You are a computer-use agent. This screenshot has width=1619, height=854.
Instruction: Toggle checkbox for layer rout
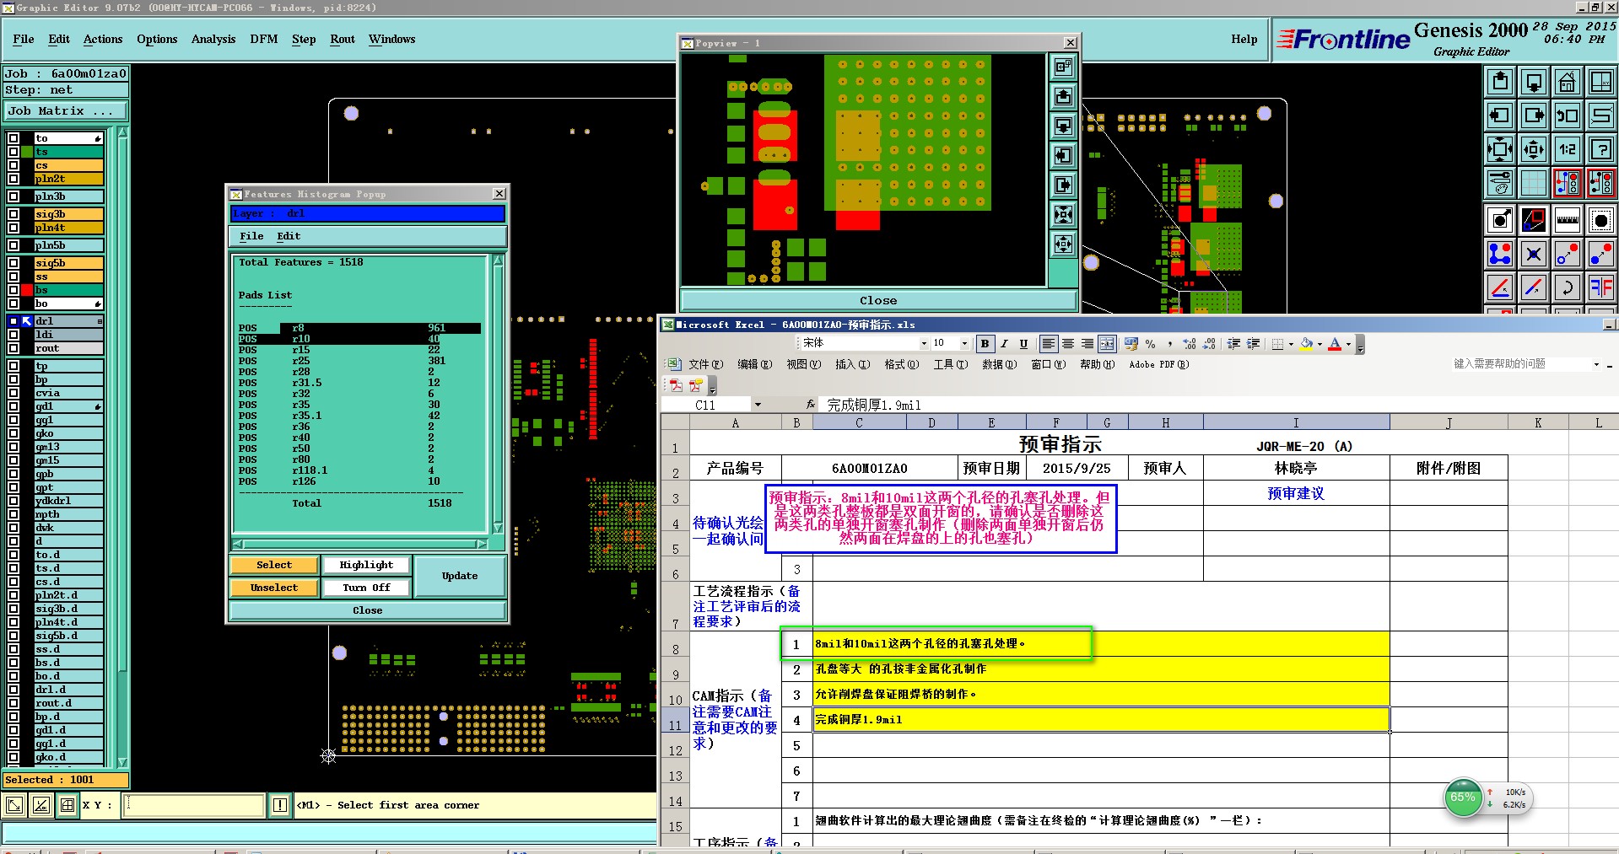click(13, 348)
